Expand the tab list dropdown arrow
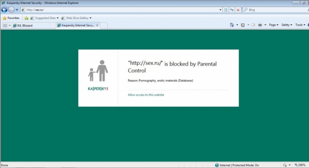 10,25
